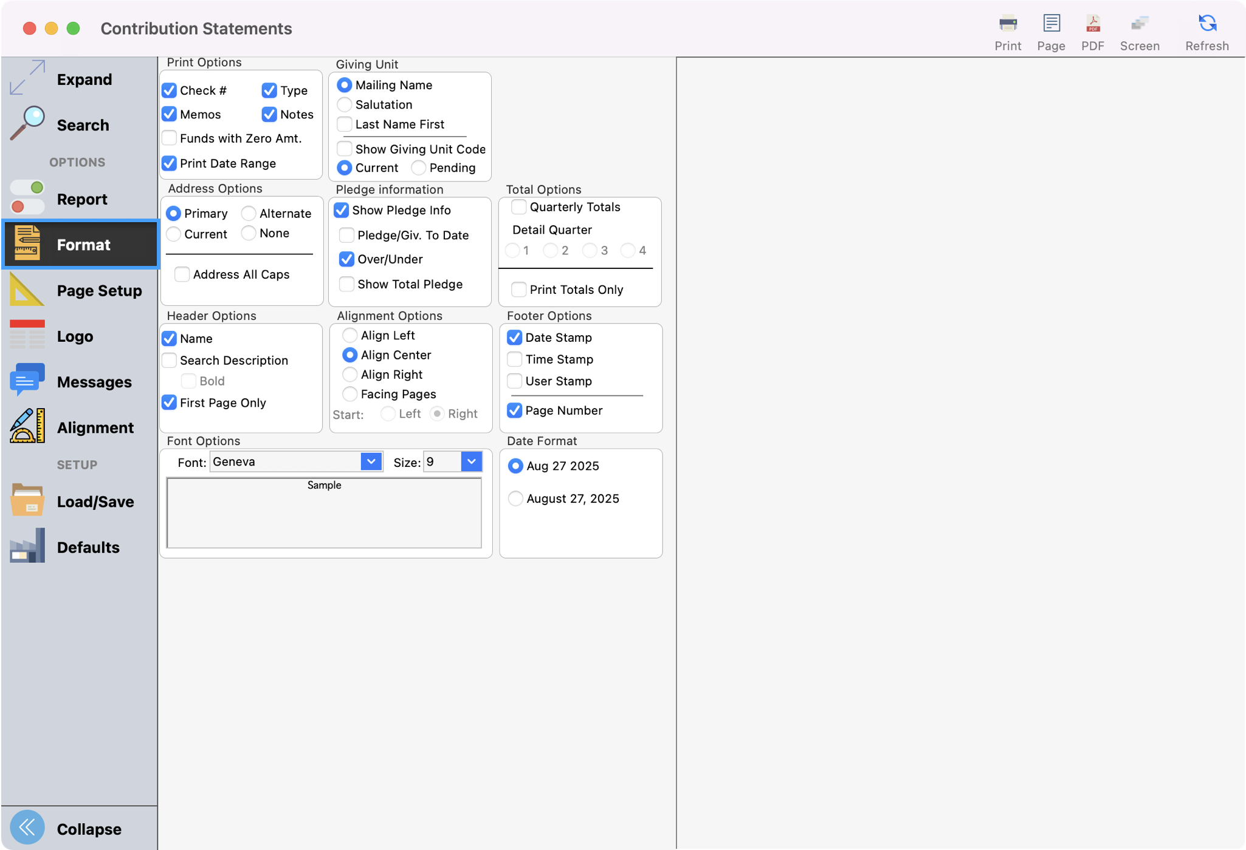This screenshot has height=850, width=1246.
Task: Open the Logo settings in the sidebar
Action: point(74,336)
